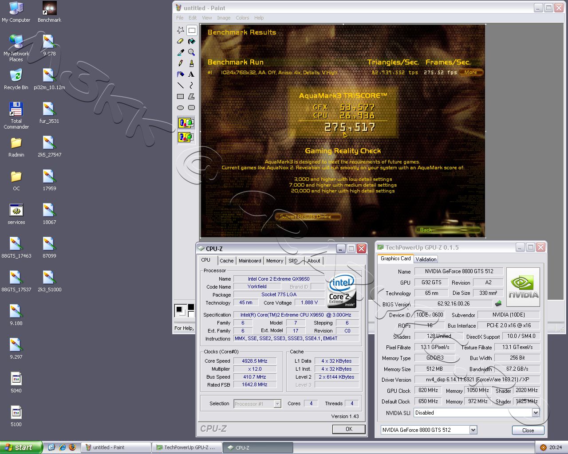Select the Graphics Card tab in GPU-Z

(396, 258)
